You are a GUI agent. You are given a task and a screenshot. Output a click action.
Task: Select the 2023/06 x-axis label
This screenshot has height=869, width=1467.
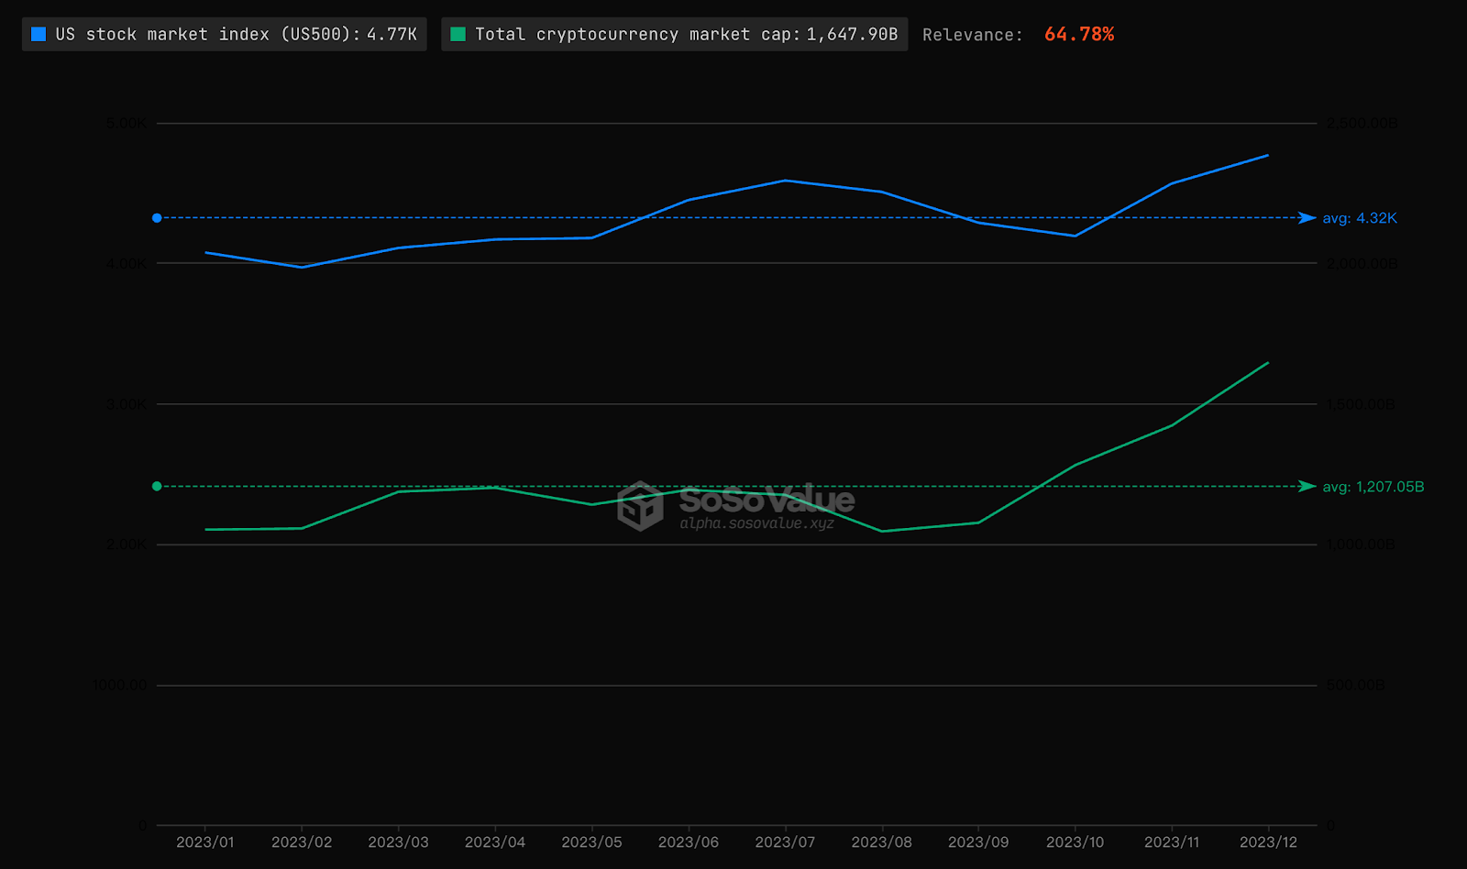pos(688,842)
